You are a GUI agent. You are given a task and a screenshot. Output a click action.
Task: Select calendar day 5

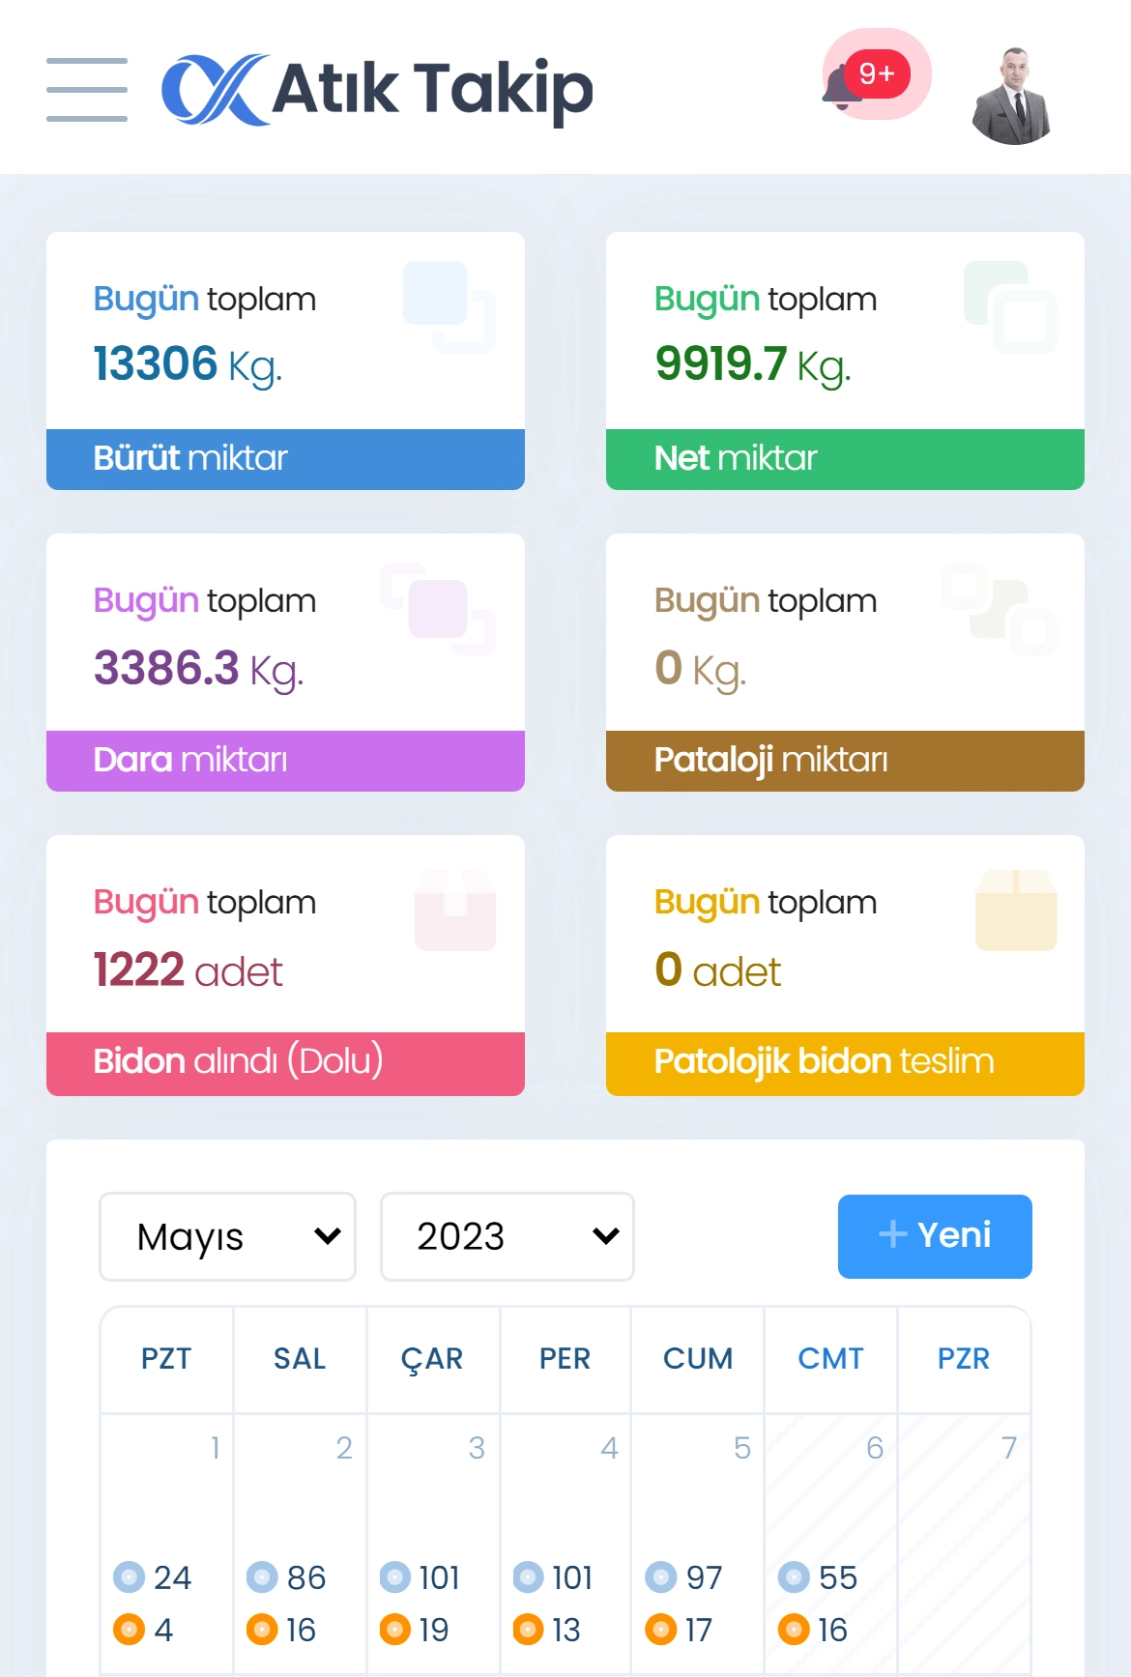698,1544
